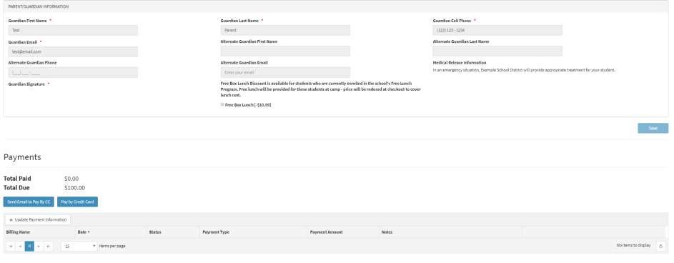Focus Alternate Guardian Last Name field
This screenshot has height=263, width=674.
(497, 51)
